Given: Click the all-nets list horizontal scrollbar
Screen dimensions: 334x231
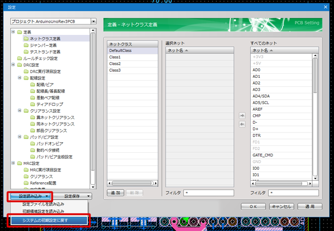Looking at the screenshot, I should pos(281,184).
